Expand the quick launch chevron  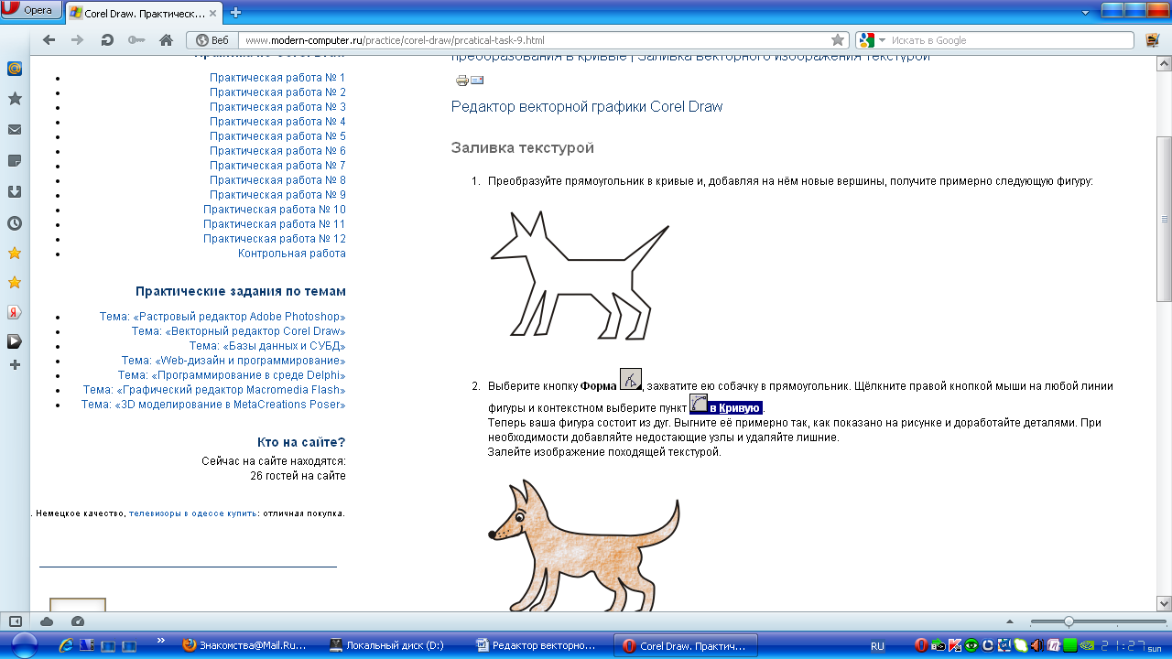[x=161, y=641]
